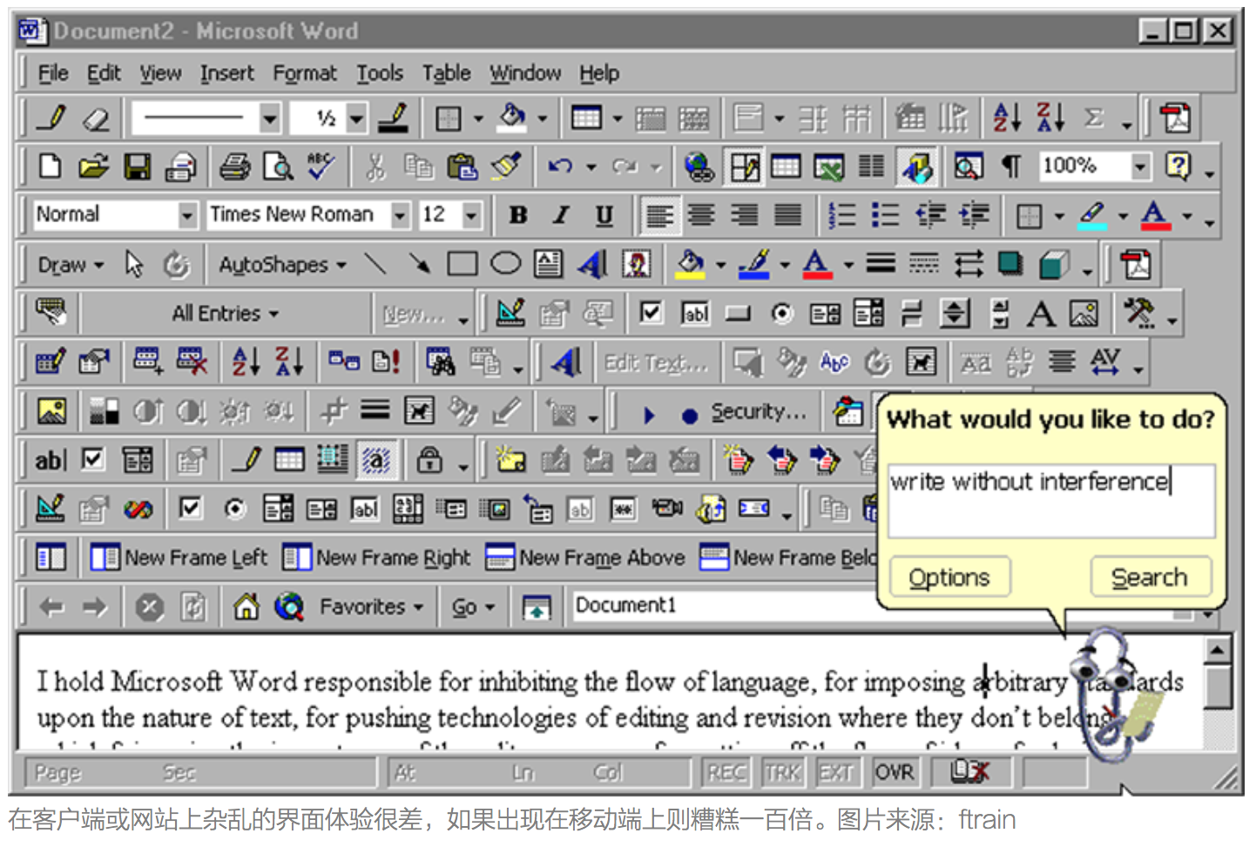This screenshot has height=847, width=1256.
Task: Open the Edit menu
Action: (x=104, y=73)
